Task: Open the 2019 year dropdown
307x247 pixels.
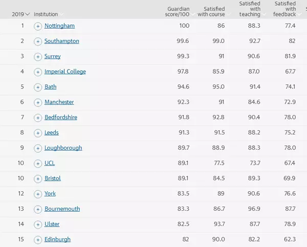Action: tap(21, 14)
